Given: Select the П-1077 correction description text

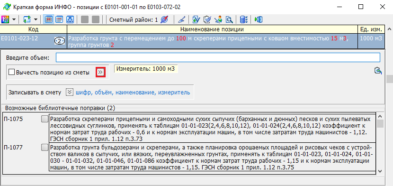Looking at the screenshot, I should (212, 157).
